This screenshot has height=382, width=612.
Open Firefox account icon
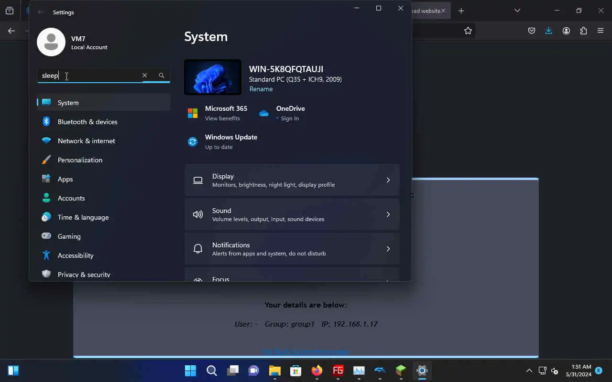coord(566,31)
